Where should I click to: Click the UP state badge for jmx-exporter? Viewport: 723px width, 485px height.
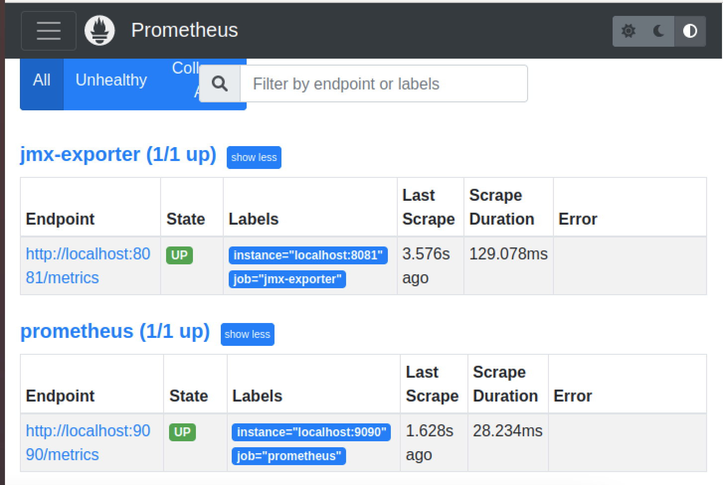pos(179,255)
